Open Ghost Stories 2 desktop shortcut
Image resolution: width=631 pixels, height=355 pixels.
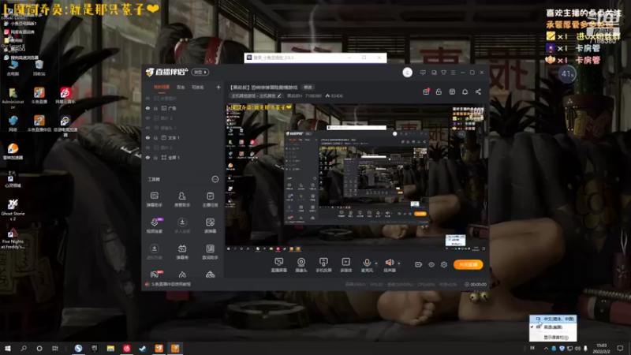[13, 209]
